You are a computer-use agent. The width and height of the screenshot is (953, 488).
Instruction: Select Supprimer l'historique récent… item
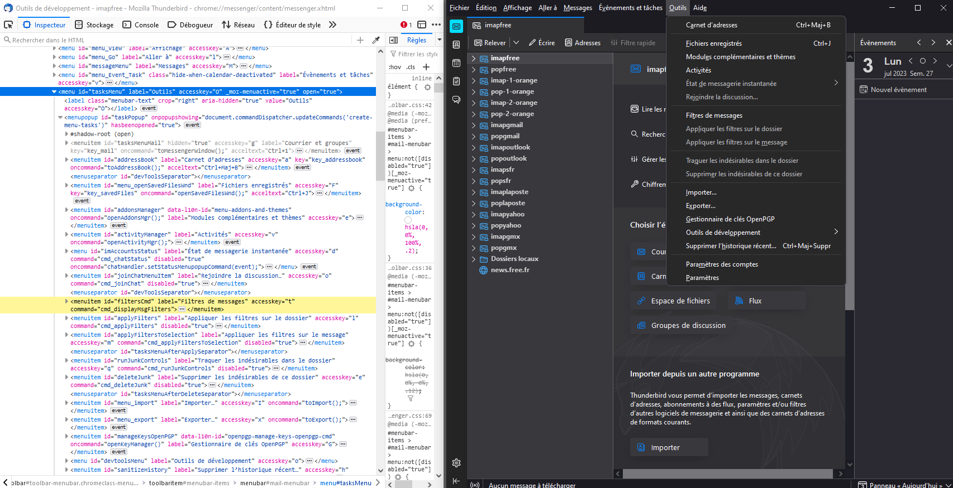(756, 246)
